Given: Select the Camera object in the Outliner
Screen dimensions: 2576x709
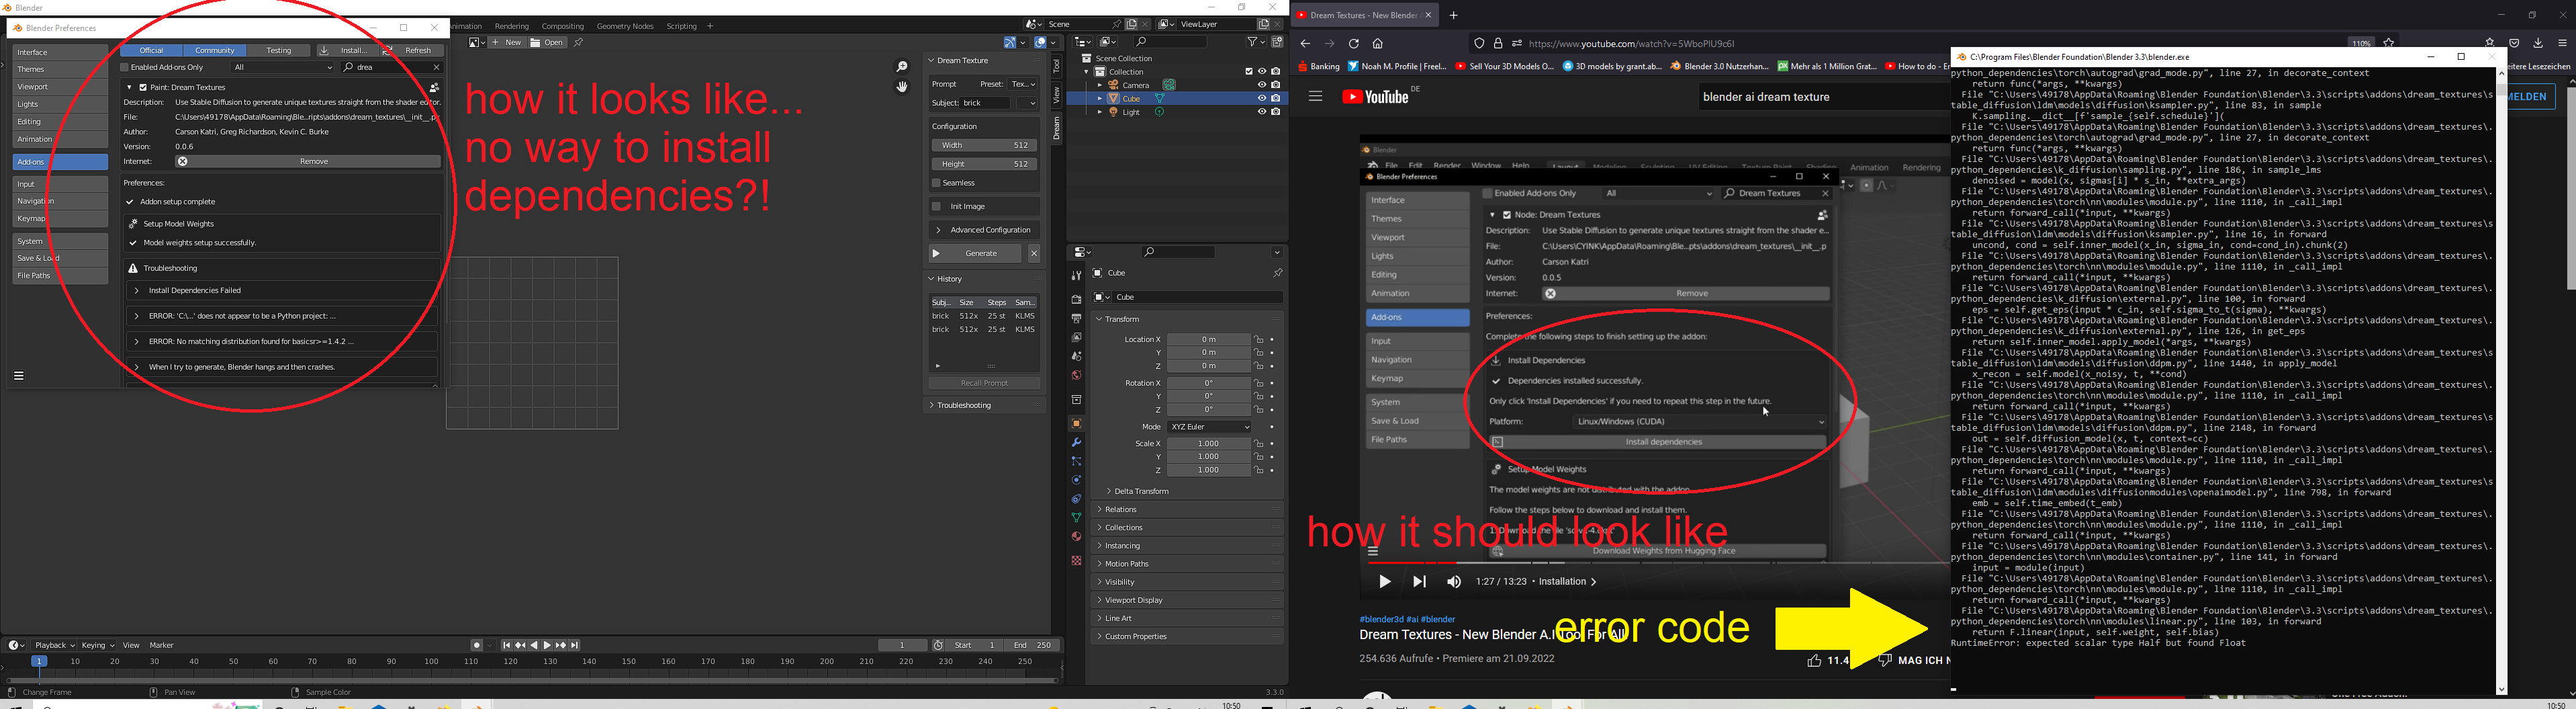Looking at the screenshot, I should 1137,85.
